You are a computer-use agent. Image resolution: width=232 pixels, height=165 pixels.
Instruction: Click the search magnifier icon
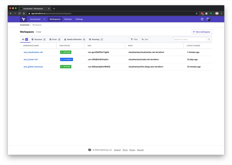tap(209, 39)
